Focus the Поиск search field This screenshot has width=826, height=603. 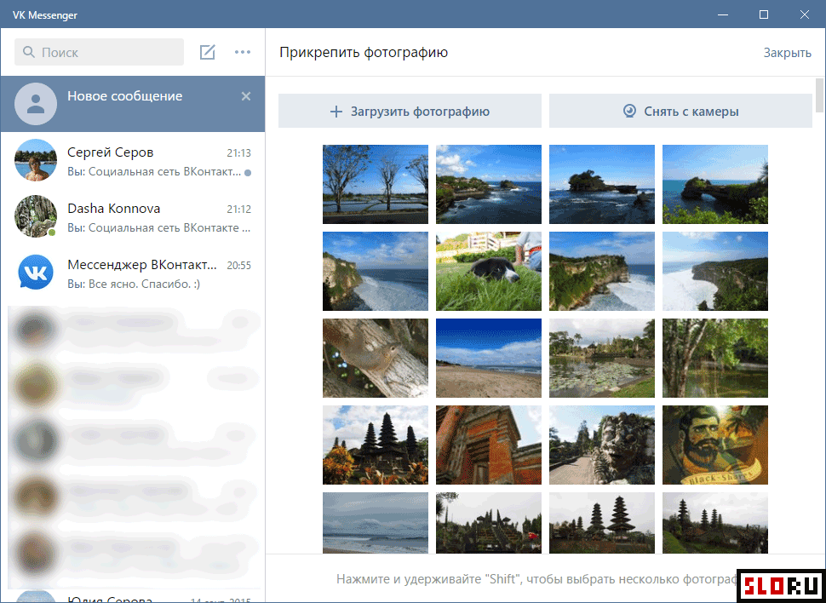coord(99,52)
